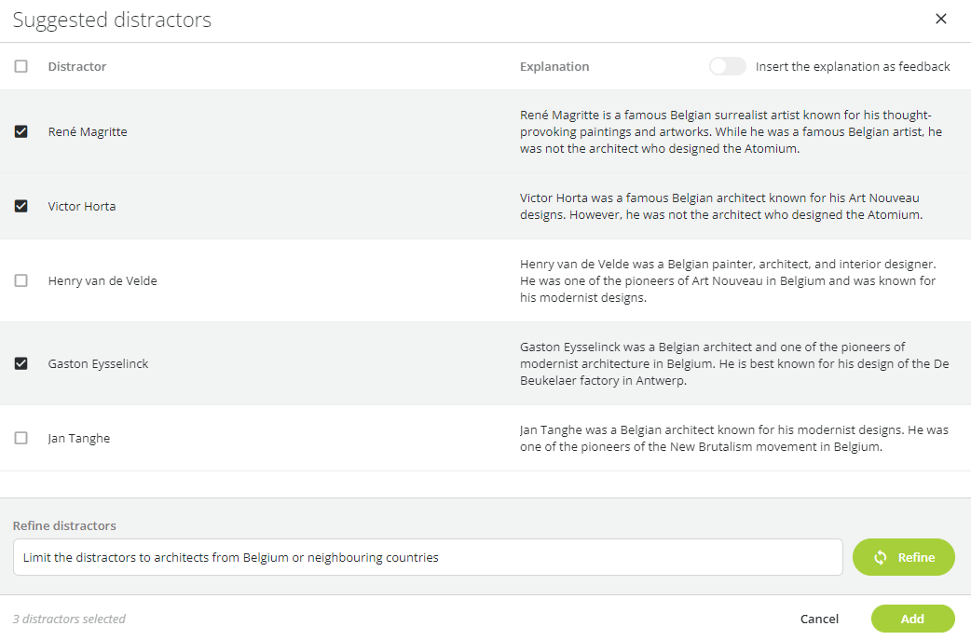Click the Insert the explanation as feedback label
Image resolution: width=971 pixels, height=640 pixels.
click(853, 66)
